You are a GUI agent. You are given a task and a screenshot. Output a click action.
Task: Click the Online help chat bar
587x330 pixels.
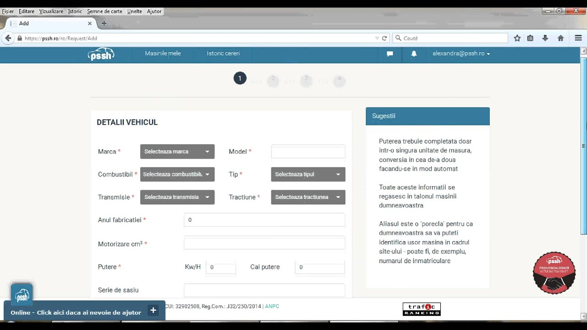tap(84, 310)
